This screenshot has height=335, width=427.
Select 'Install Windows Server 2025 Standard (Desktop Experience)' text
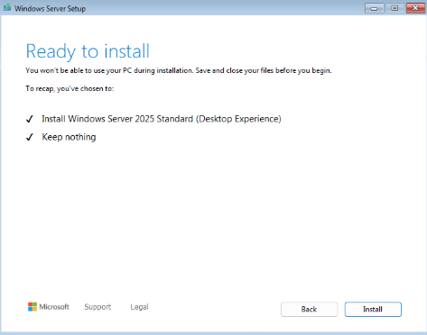click(x=162, y=119)
